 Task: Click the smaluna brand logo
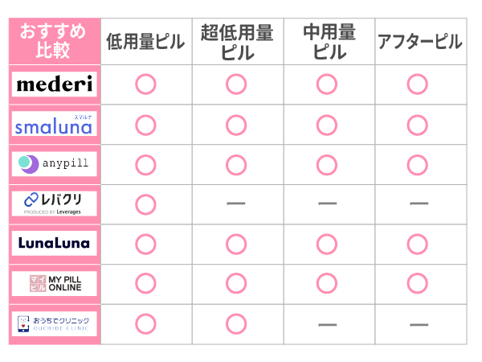[55, 125]
